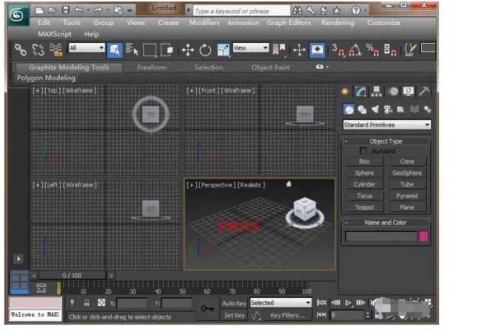Click the object name input field
The height and width of the screenshot is (330, 478).
[380, 236]
